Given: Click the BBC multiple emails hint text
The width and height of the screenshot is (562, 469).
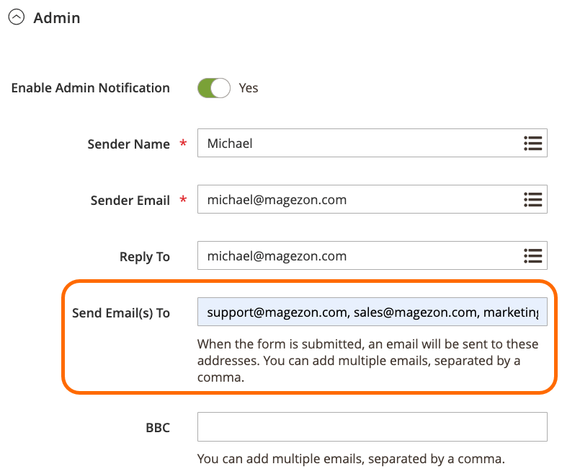Looking at the screenshot, I should tap(351, 459).
